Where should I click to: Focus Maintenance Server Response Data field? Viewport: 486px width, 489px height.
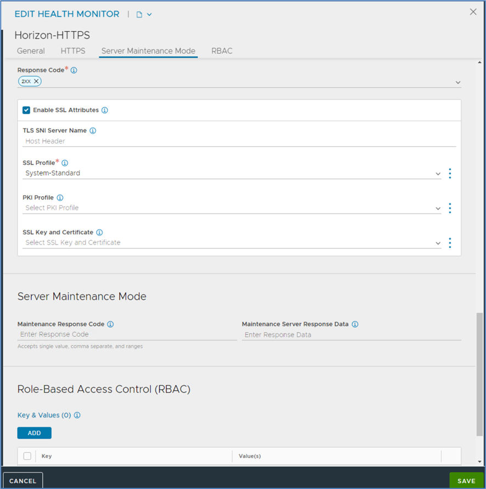tap(352, 335)
